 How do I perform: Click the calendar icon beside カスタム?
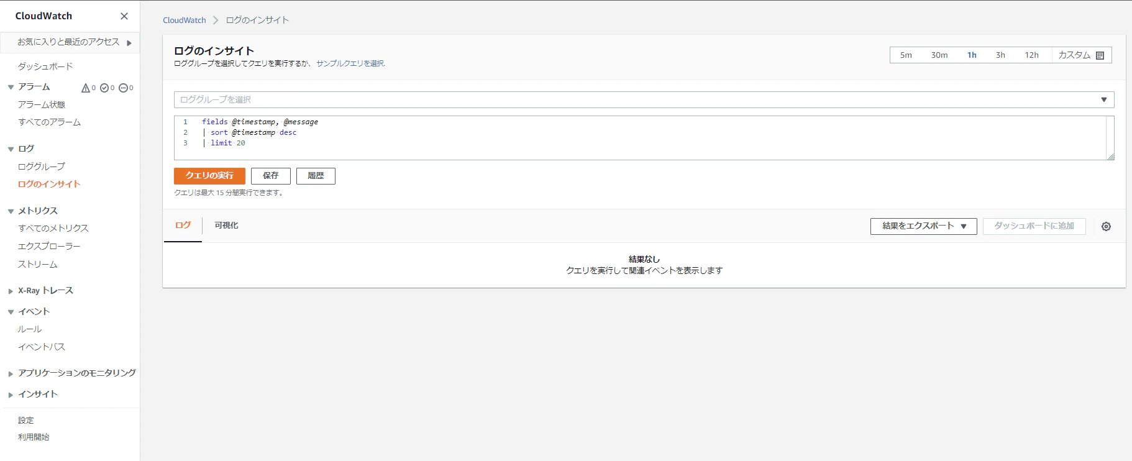pyautogui.click(x=1100, y=55)
